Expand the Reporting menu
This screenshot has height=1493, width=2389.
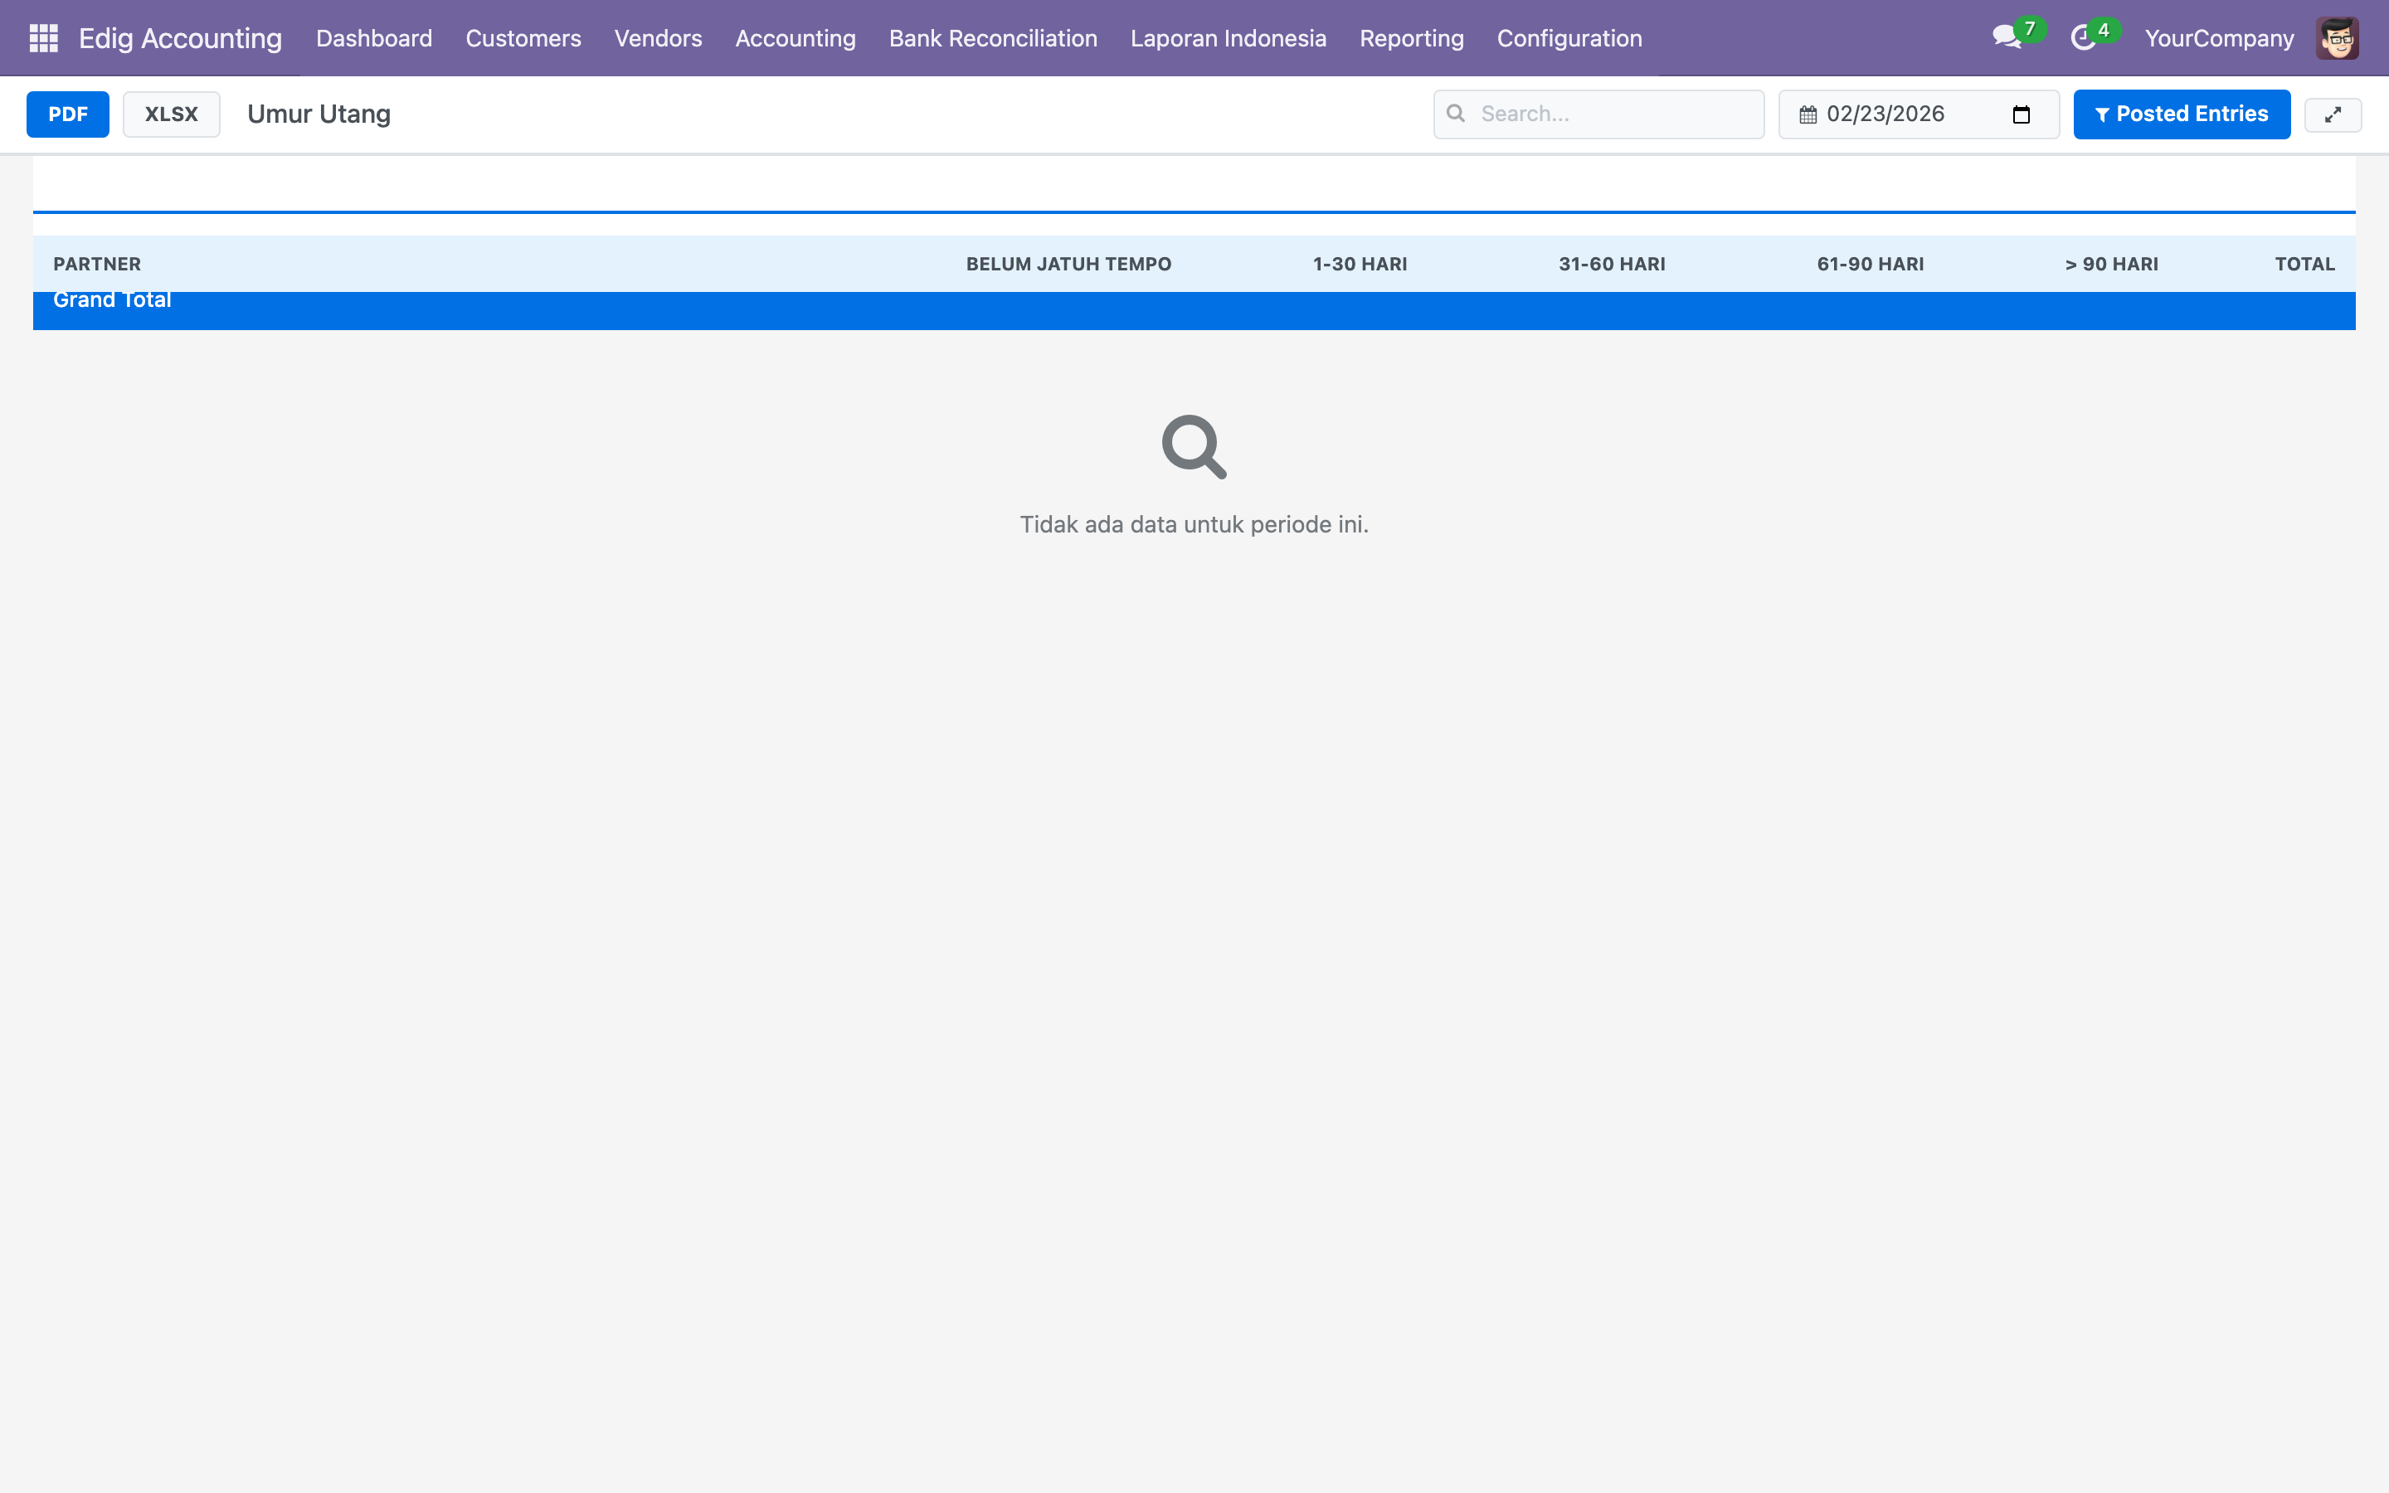[1411, 38]
